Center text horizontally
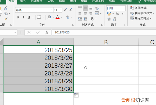Image resolution: width=156 pixels, height=105 pixels. pos(85,13)
